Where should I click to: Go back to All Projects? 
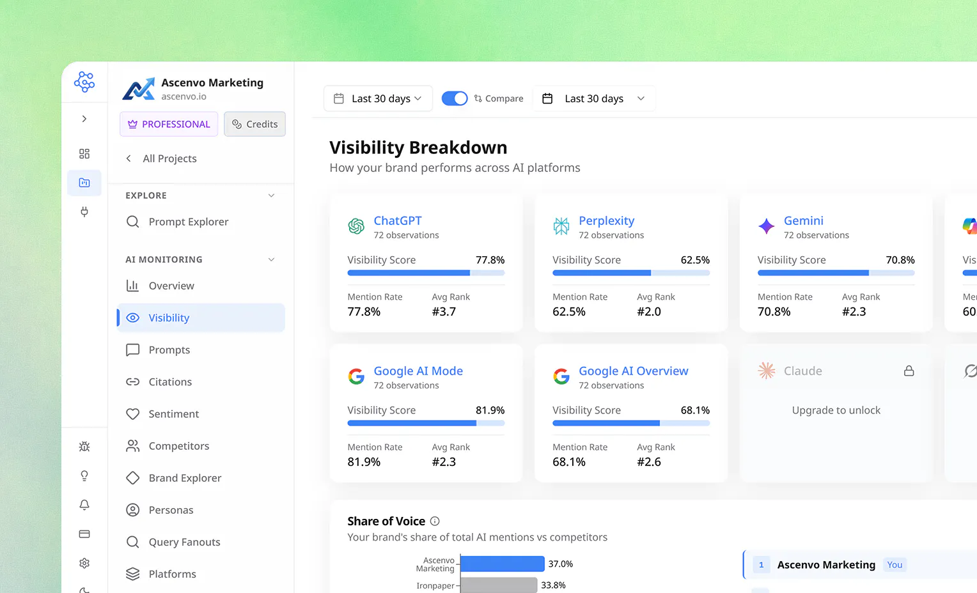point(161,158)
